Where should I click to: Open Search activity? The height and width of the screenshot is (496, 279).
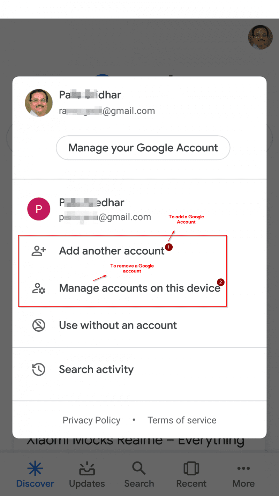tap(139, 369)
